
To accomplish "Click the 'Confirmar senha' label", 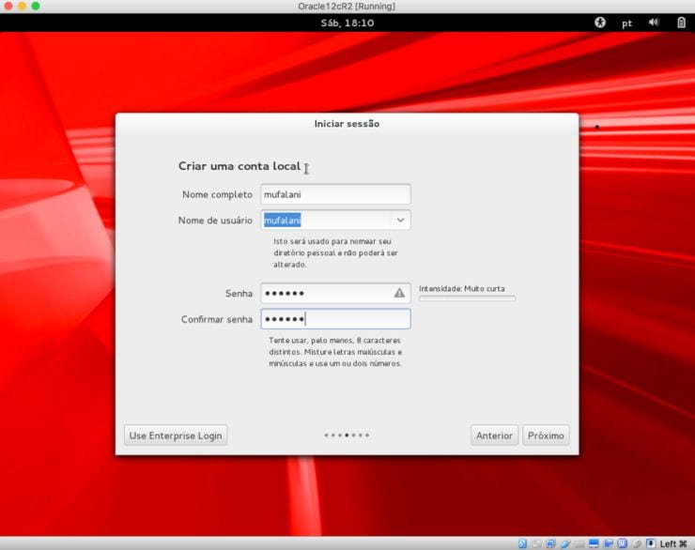I will coord(217,319).
